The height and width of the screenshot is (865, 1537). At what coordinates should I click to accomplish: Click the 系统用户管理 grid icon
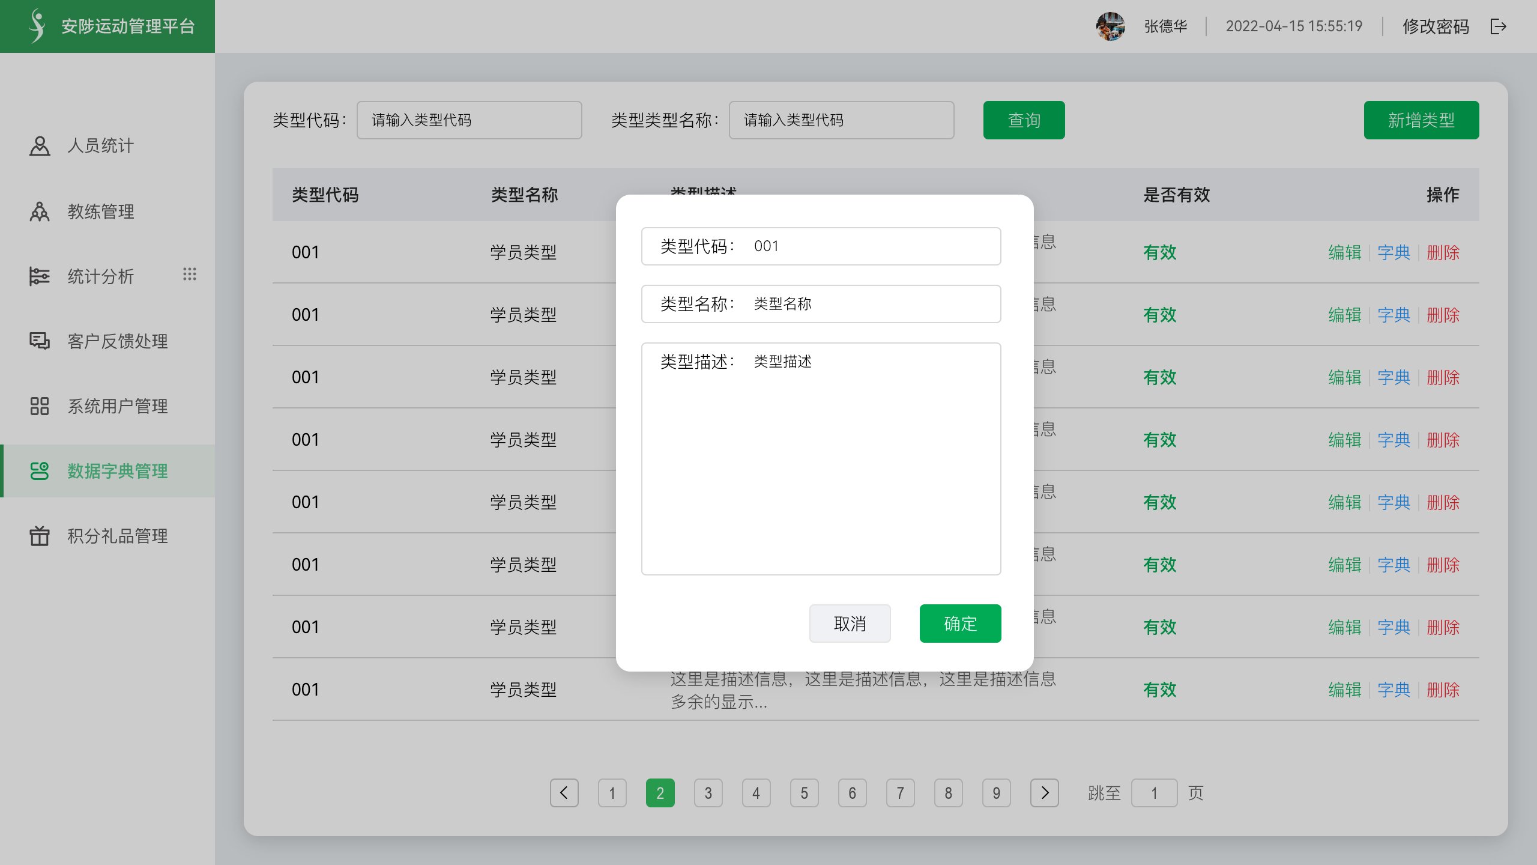(x=40, y=406)
